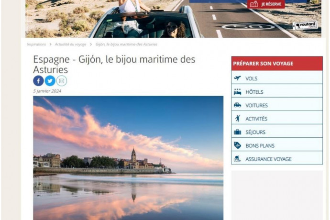
Task: Select Bons Plans in sidebar
Action: coord(277,144)
